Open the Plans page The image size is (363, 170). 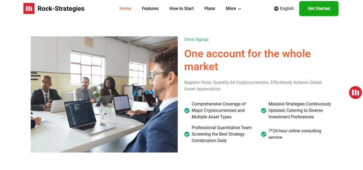coord(210,8)
